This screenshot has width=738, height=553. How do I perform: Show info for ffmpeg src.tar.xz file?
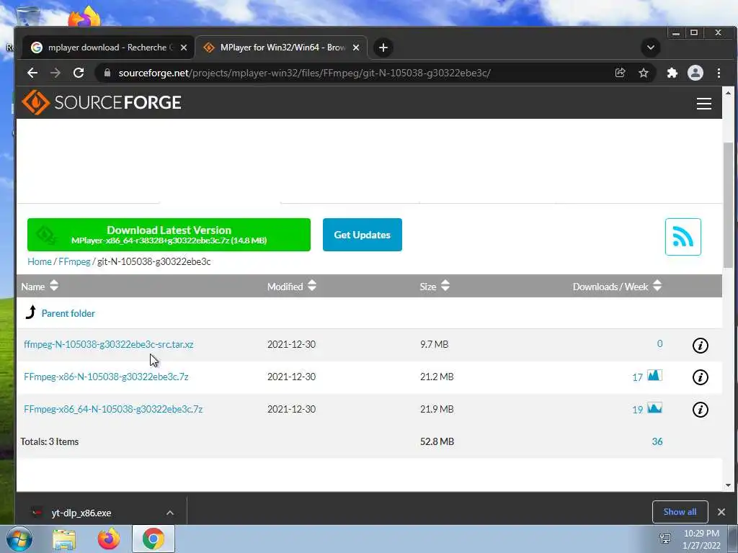(x=700, y=345)
